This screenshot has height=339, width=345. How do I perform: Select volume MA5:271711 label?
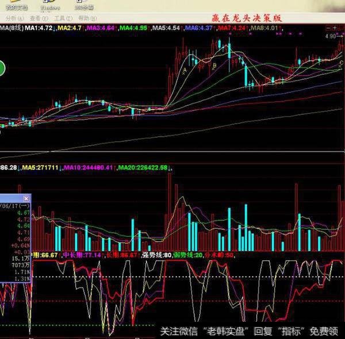click(40, 168)
